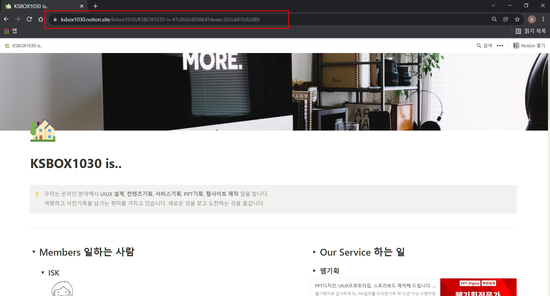Viewport: 550px width, 296px height.
Task: Collapse the Members 일하는 사람 toggle
Action: point(34,252)
